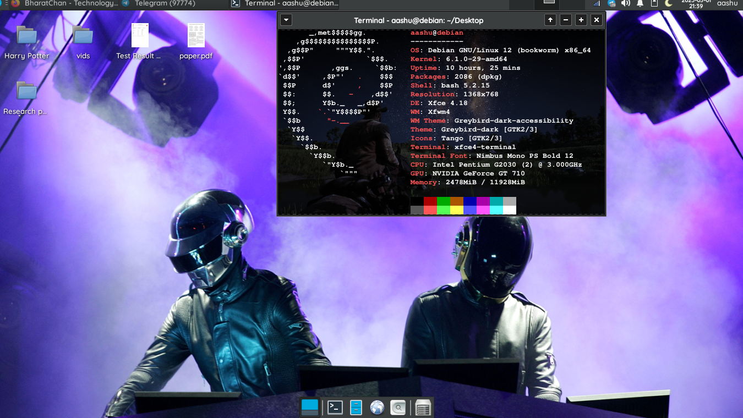Launch the File Manager from the dock
This screenshot has width=743, height=418.
356,408
